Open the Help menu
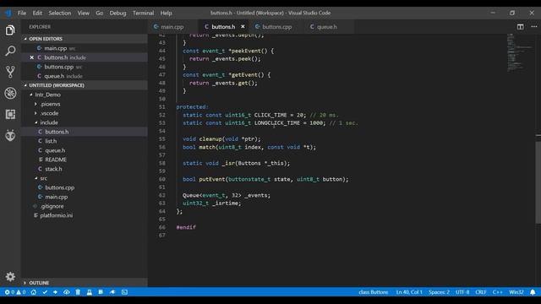 [166, 14]
